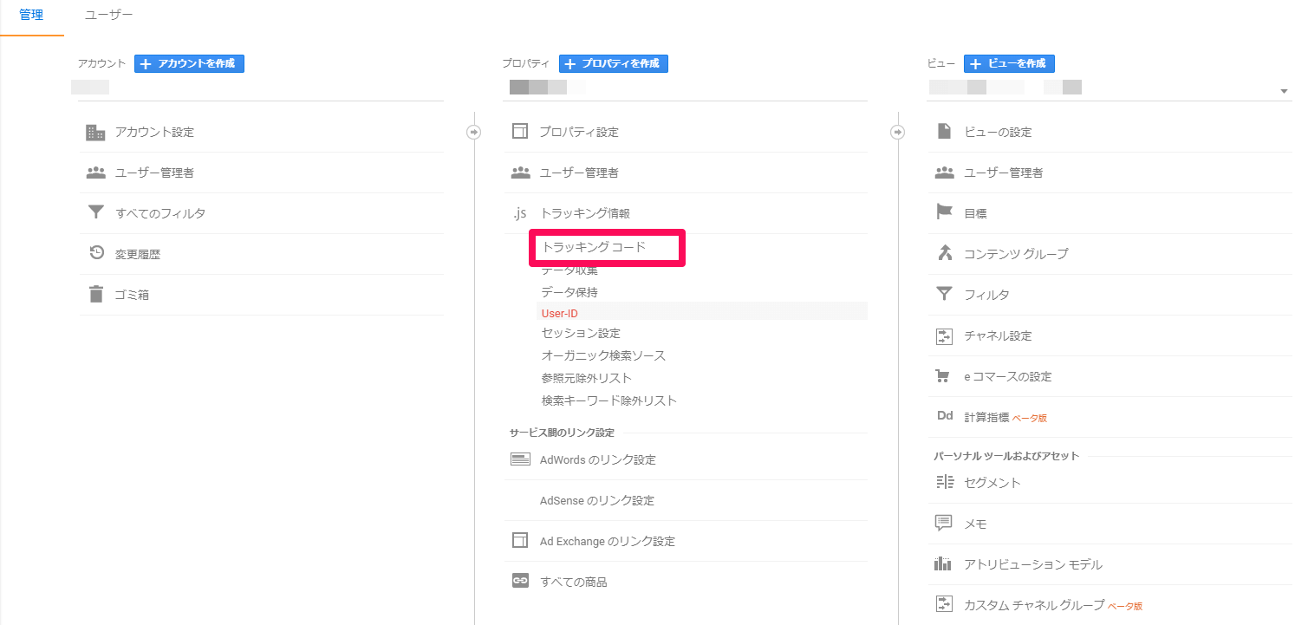
Task: Open AdWords のリンク設定
Action: point(597,459)
